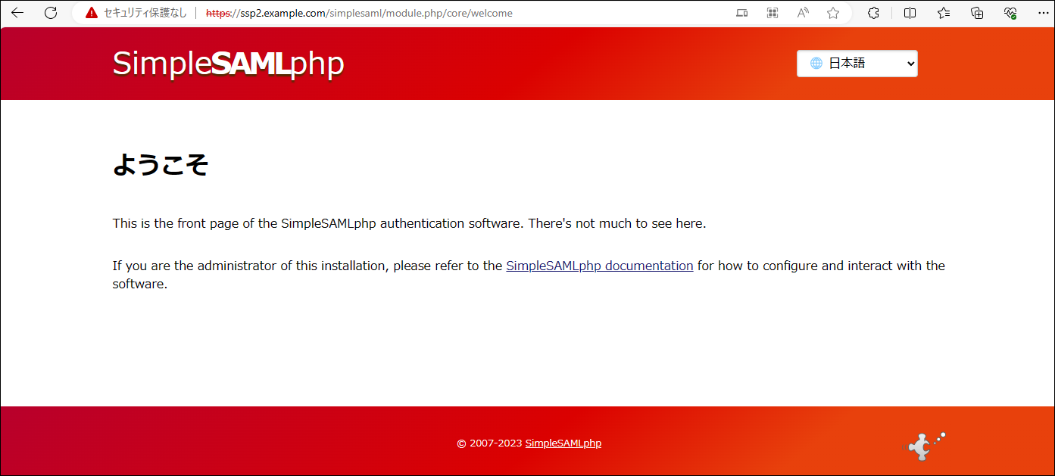Open the cast to device icon

(x=741, y=13)
